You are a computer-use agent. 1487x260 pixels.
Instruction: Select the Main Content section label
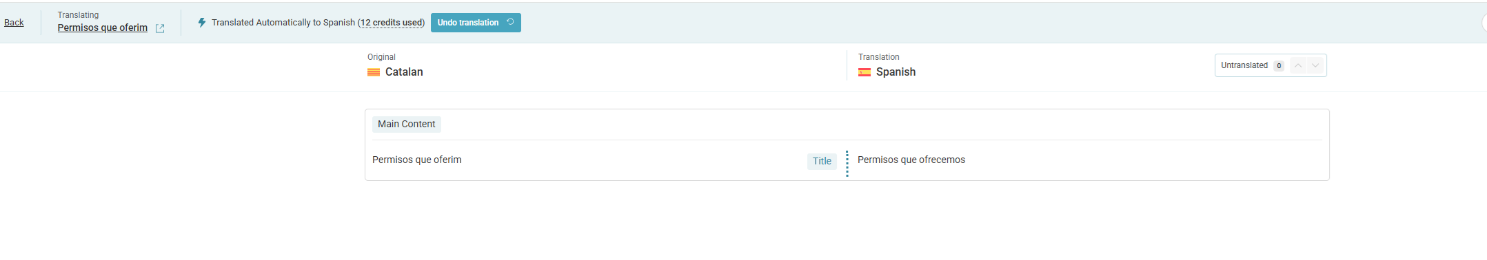407,124
